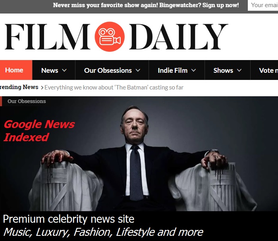The height and width of the screenshot is (241, 278).
Task: Open 'The Batman' casting trending headline
Action: point(114,87)
